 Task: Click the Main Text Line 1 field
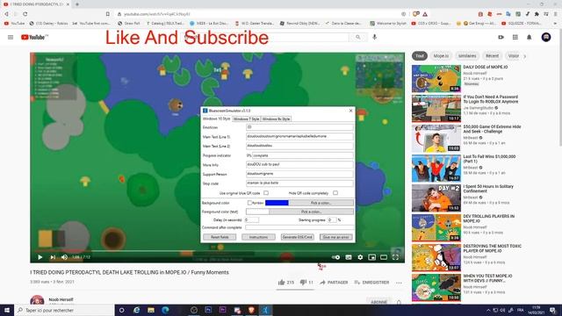click(299, 137)
